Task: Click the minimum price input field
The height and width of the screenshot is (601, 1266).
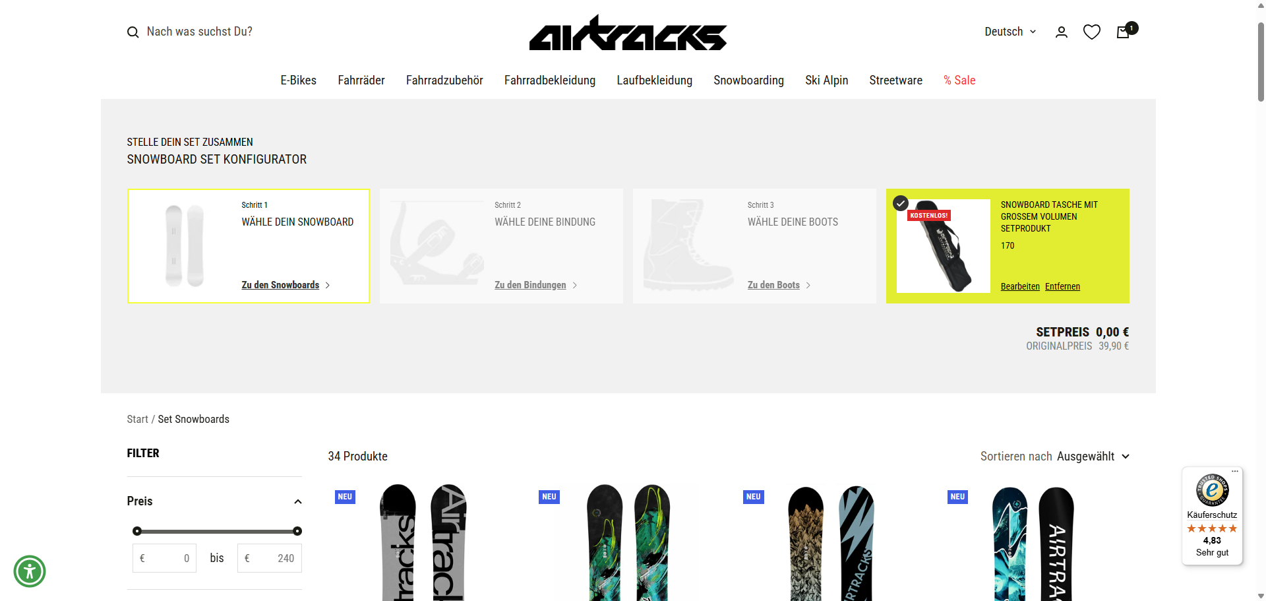Action: coord(164,558)
